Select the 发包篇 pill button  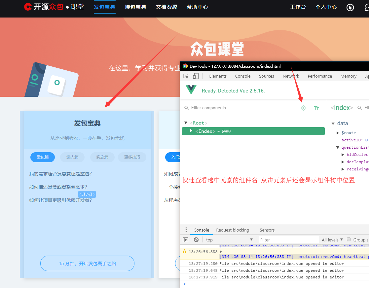43,157
